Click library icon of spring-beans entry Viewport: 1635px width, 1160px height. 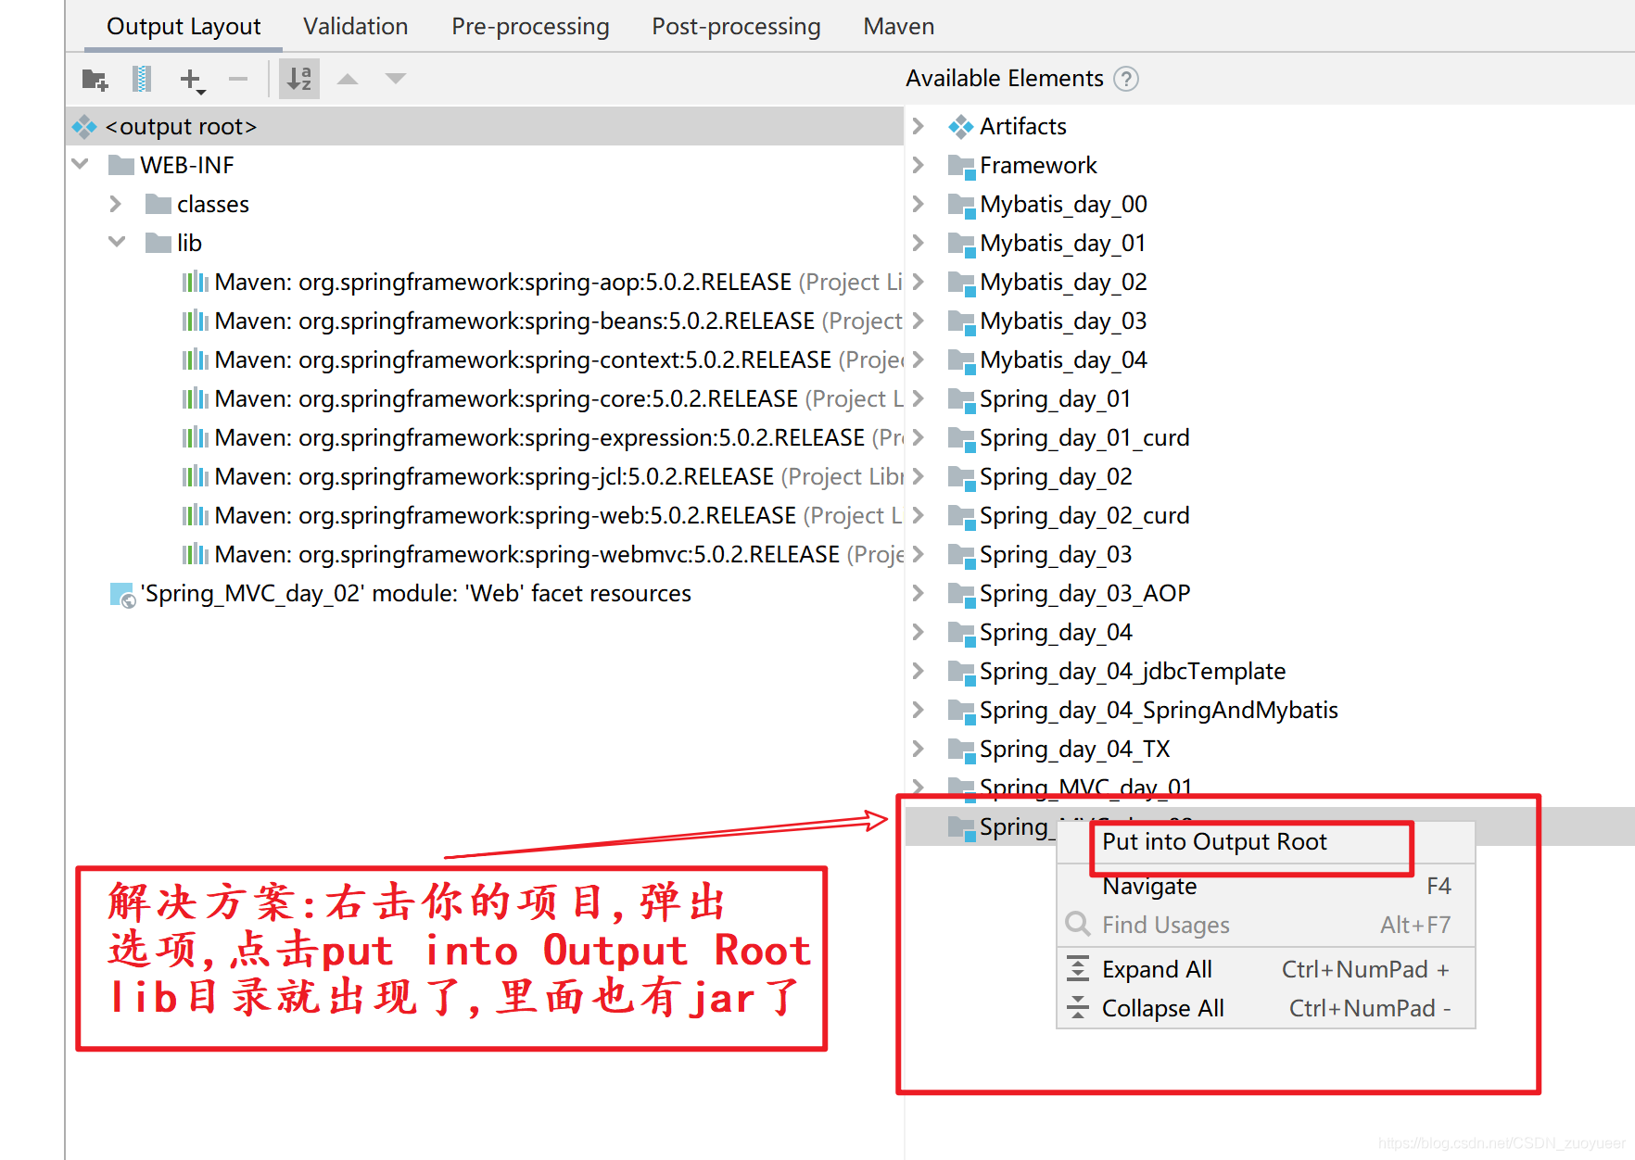[196, 322]
